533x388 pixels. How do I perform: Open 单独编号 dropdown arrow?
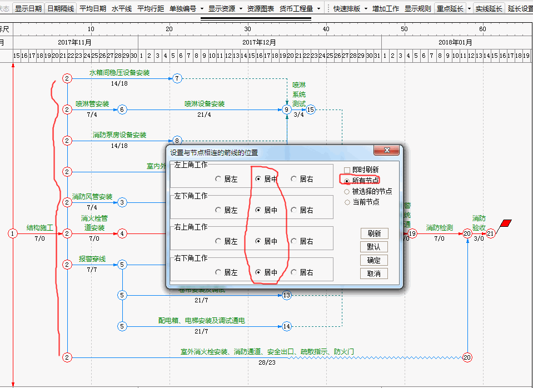coord(202,8)
